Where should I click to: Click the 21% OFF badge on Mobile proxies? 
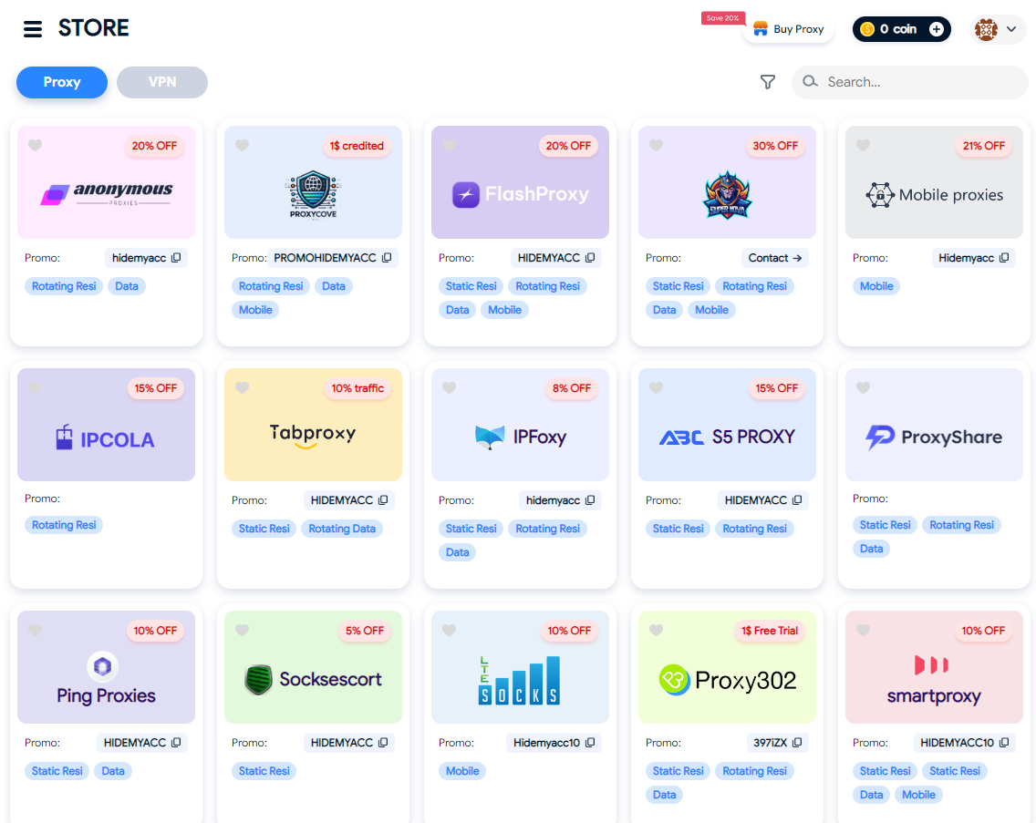983,146
